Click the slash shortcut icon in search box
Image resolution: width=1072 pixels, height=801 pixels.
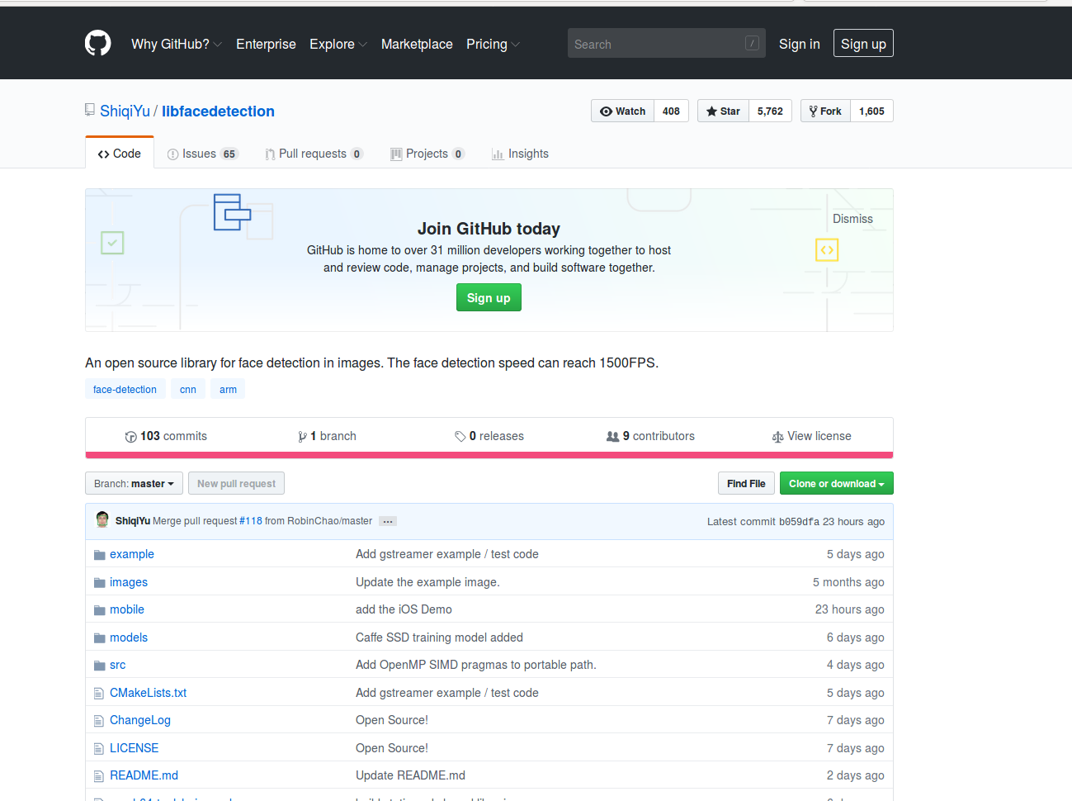(752, 43)
